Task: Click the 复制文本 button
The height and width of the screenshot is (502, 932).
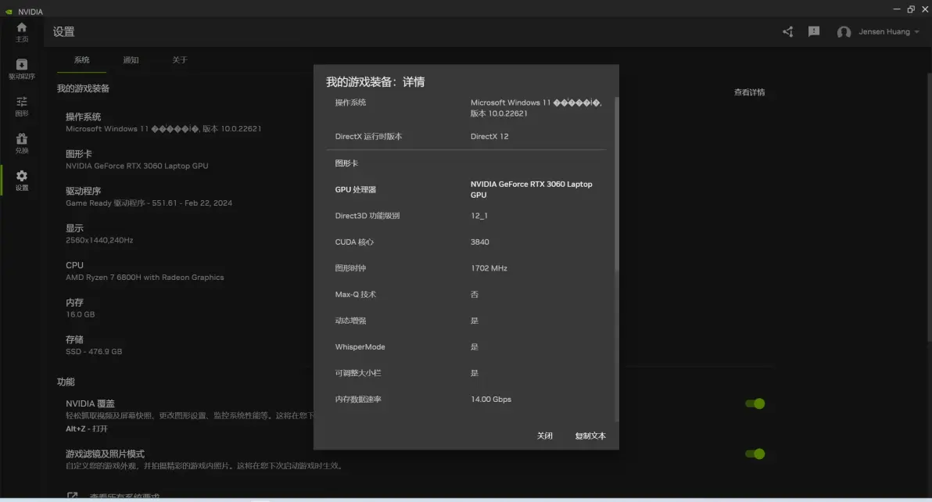Action: click(590, 436)
